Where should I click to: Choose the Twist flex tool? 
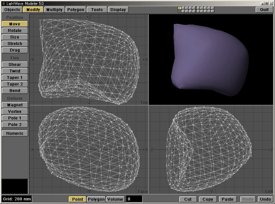tap(14, 71)
